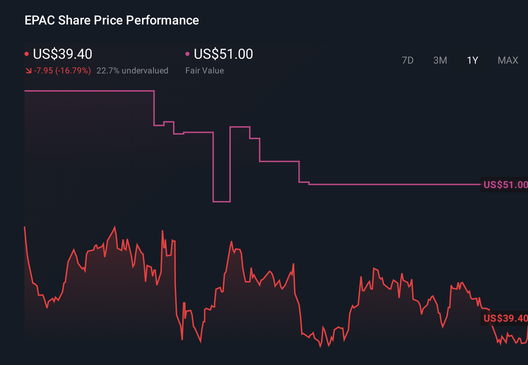The width and height of the screenshot is (528, 365).
Task: Open the US$39.40 price breakdown
Action: [x=62, y=54]
